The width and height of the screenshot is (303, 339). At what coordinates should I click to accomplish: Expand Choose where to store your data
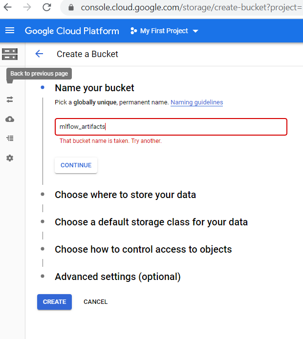pos(125,195)
